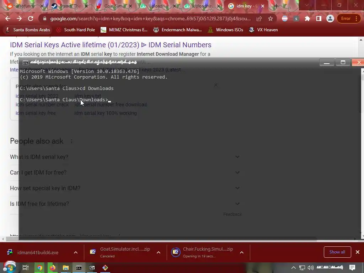364x273 pixels.
Task: Open the Chrome side panel icon
Action: point(319,18)
